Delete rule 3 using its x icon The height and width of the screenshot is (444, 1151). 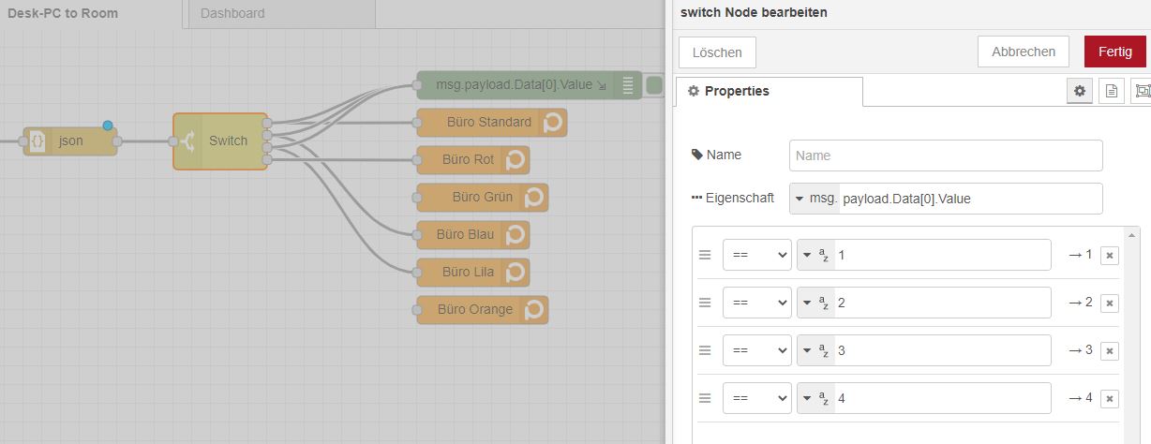click(1109, 350)
